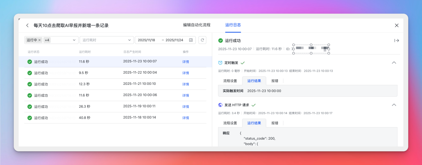
Task: Collapse the 定时触发 section
Action: click(x=394, y=62)
